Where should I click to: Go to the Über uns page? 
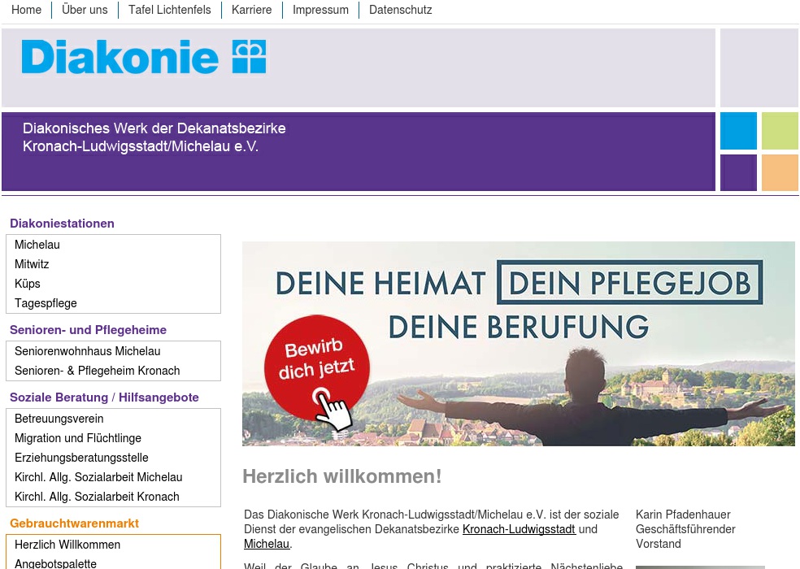pos(85,10)
